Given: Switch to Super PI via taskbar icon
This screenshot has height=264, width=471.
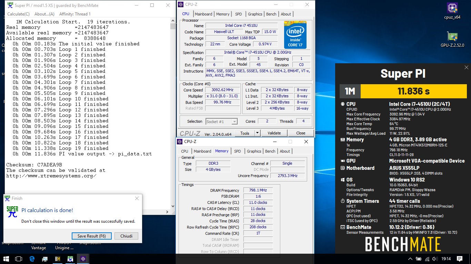Looking at the screenshot, I should (70, 258).
